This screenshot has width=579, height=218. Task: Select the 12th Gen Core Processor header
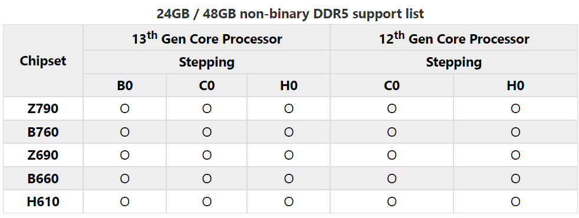click(454, 38)
